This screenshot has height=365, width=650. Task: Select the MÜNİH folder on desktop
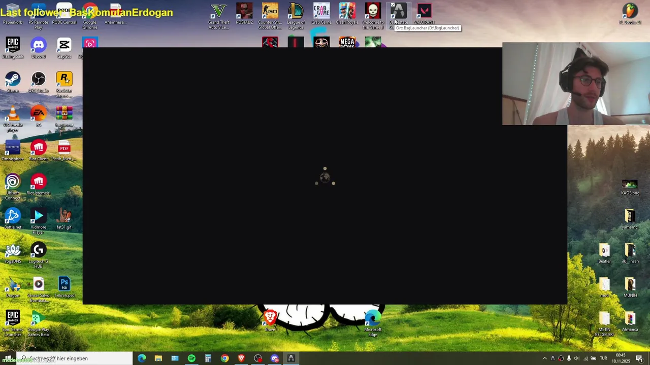(x=630, y=287)
